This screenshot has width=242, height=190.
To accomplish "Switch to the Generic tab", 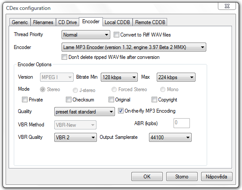I will tap(20, 22).
